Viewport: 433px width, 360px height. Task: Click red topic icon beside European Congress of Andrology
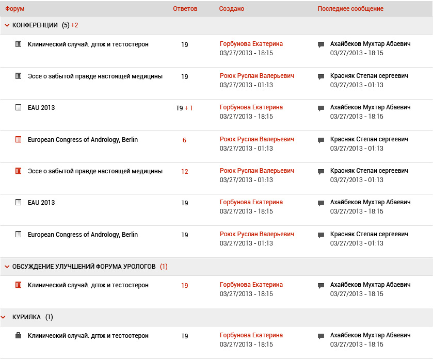click(x=19, y=139)
